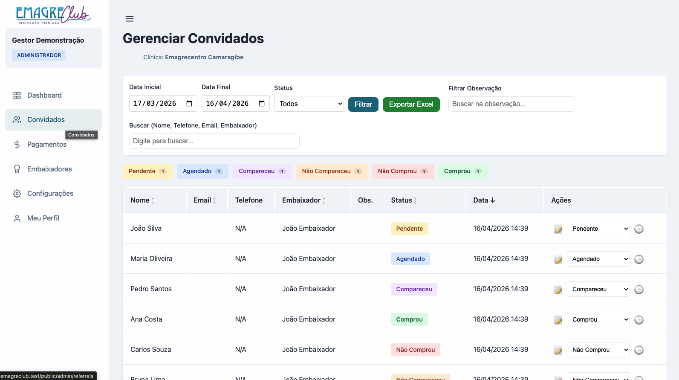Image resolution: width=679 pixels, height=380 pixels.
Task: Click history clock icon for Carlos Souza
Action: pos(639,350)
